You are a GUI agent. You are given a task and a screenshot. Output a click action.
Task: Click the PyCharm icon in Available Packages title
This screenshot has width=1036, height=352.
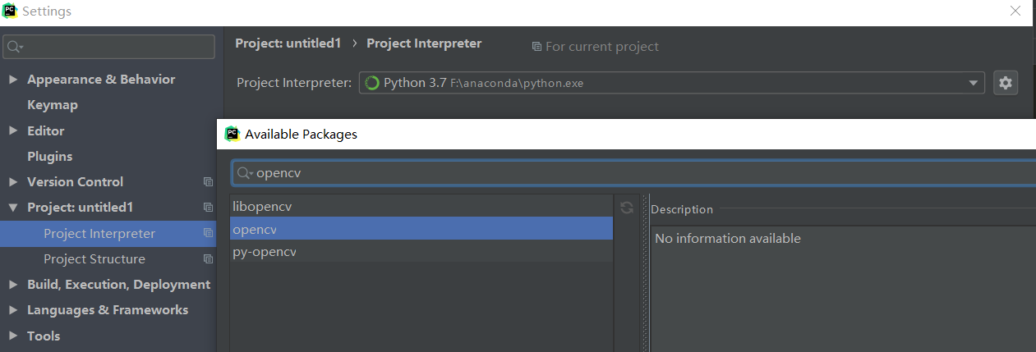pos(232,134)
